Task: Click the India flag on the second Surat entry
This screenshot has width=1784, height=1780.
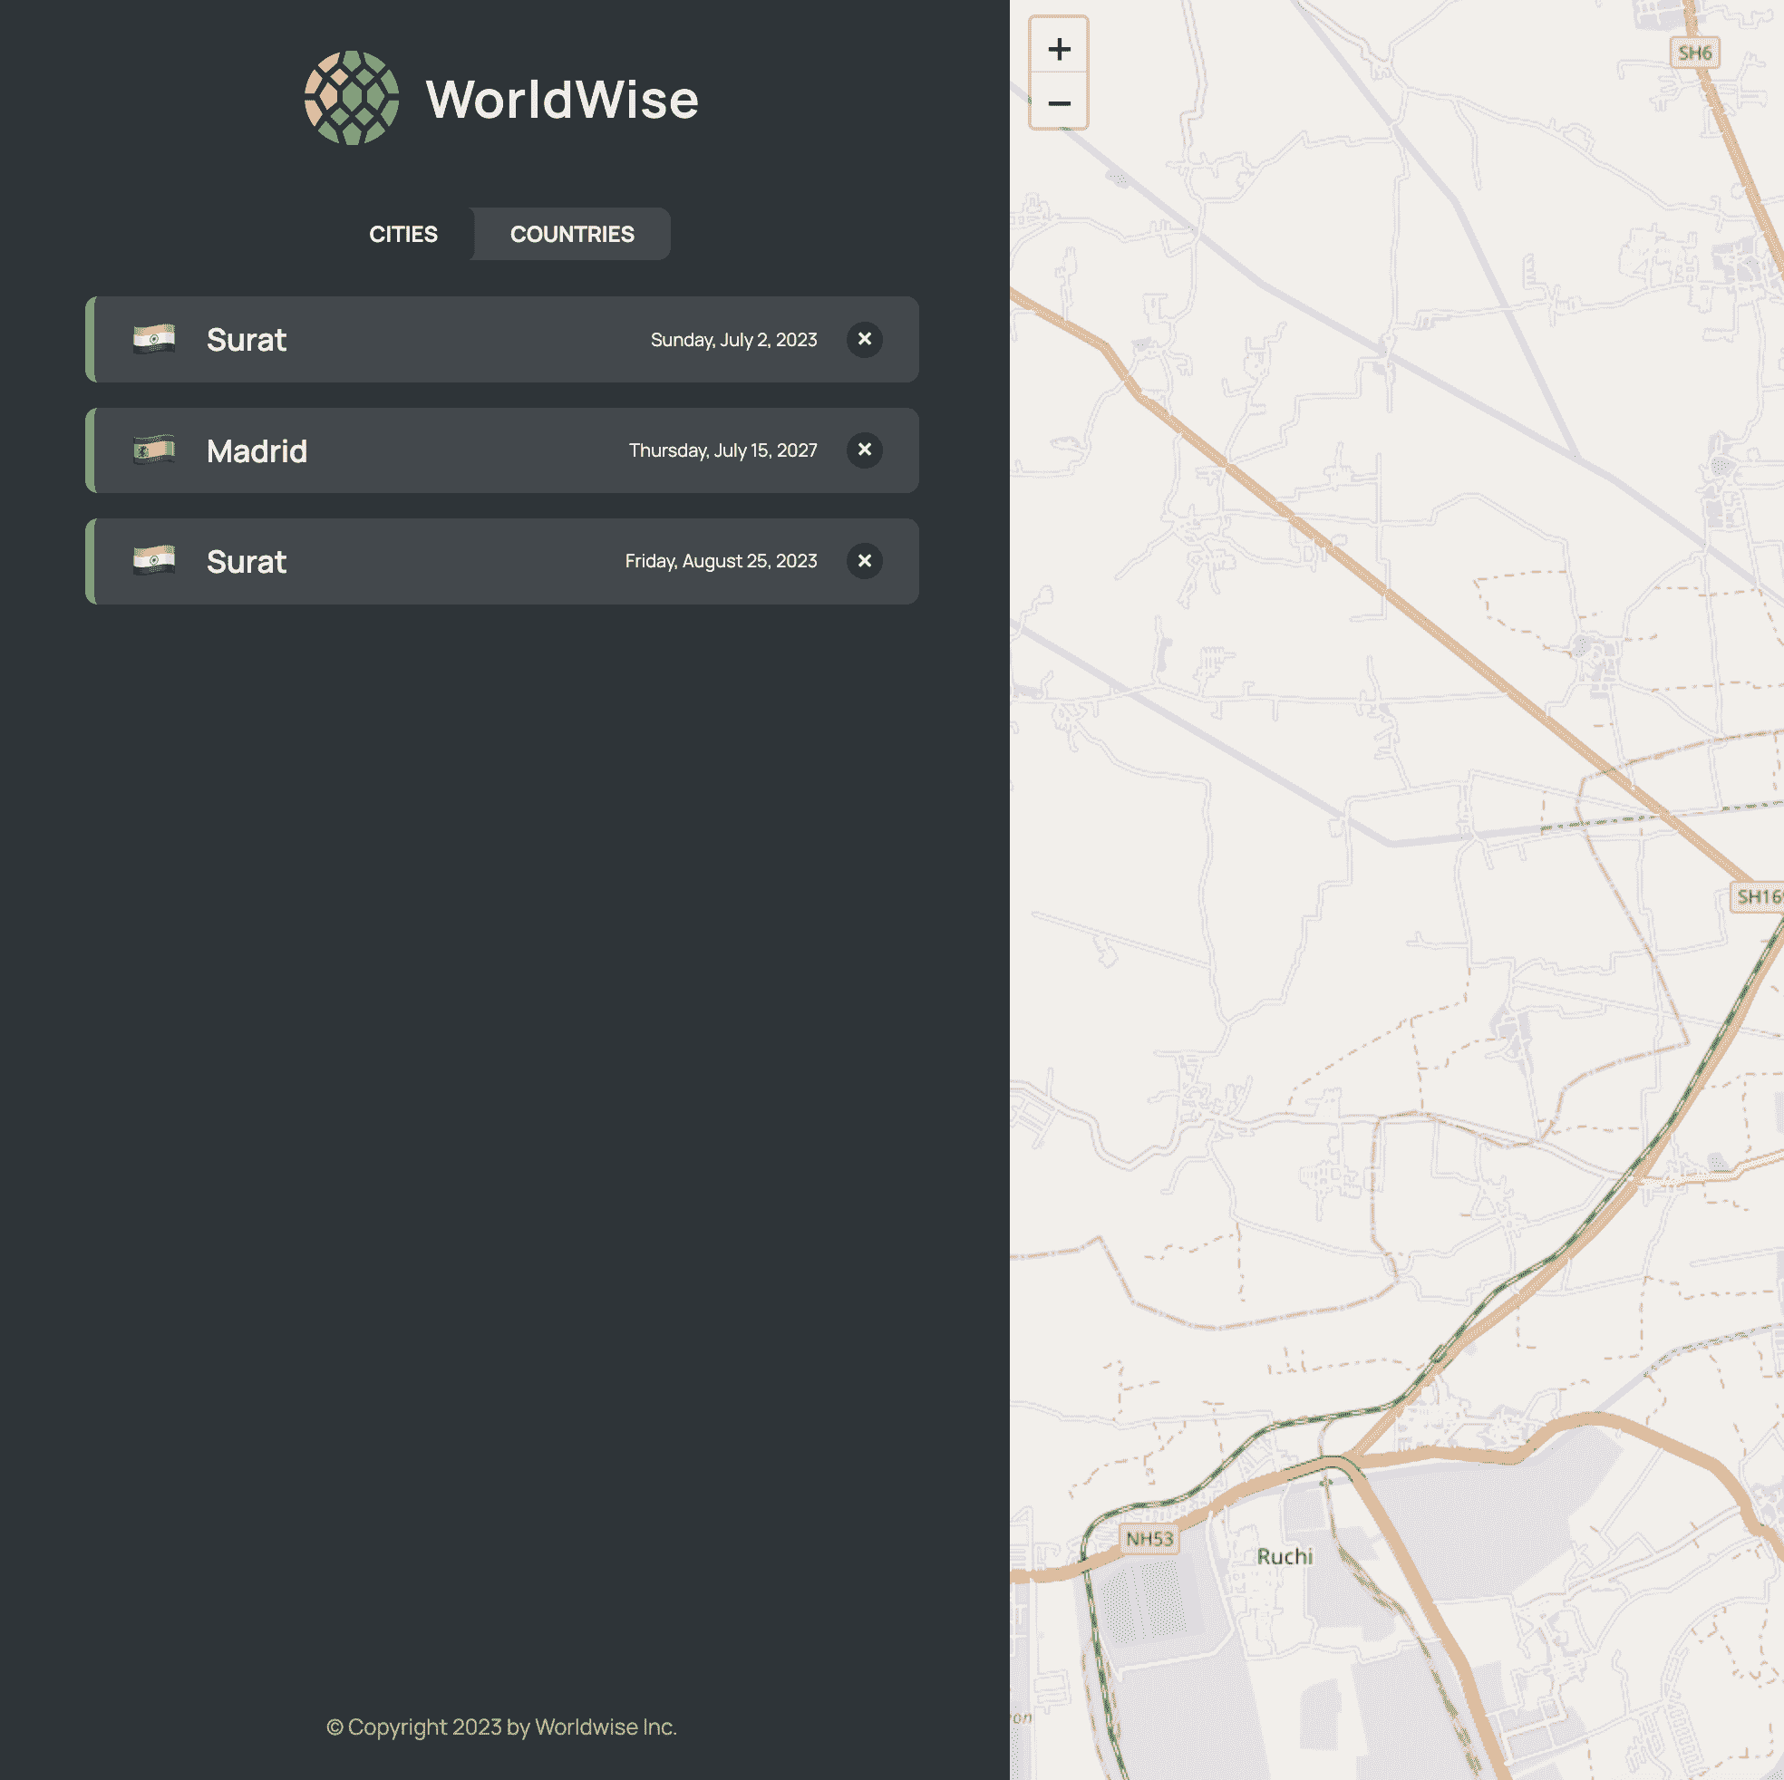Action: coord(152,560)
